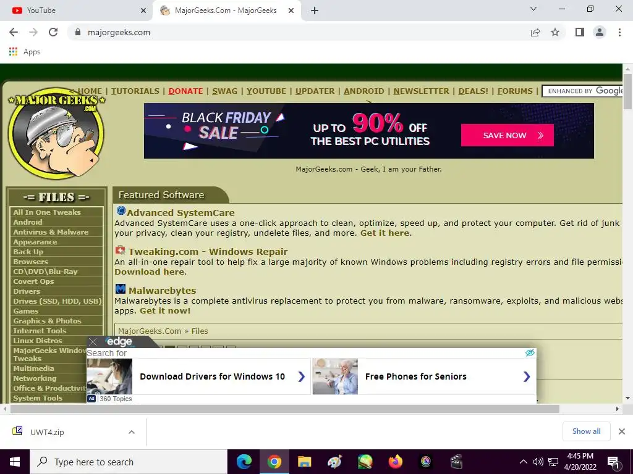This screenshot has width=633, height=474.
Task: Open the Download Drivers for Windows 10 arrow
Action: (301, 376)
